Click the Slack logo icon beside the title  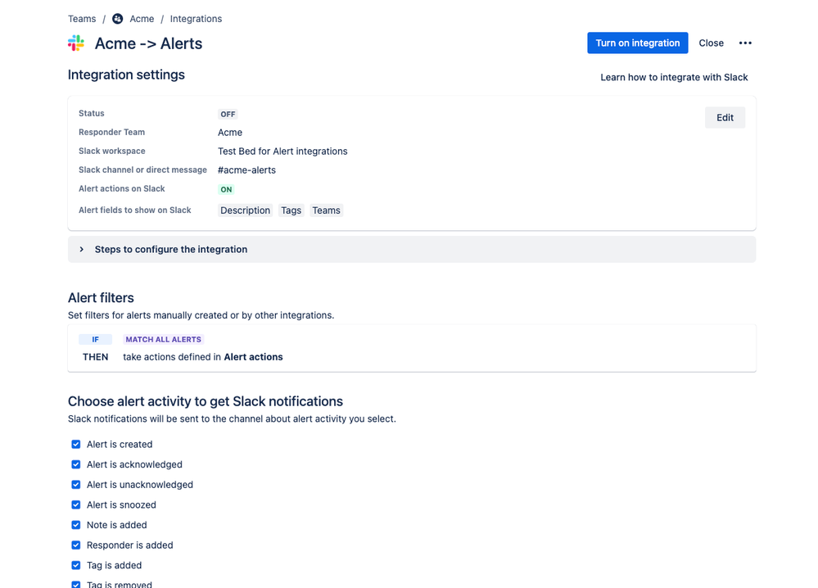tap(76, 43)
